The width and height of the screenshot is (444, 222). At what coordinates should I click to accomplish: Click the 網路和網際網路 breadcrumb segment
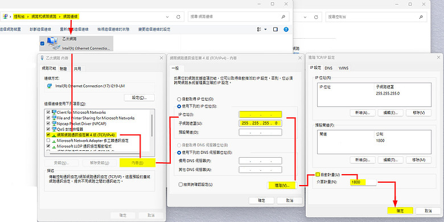point(43,17)
